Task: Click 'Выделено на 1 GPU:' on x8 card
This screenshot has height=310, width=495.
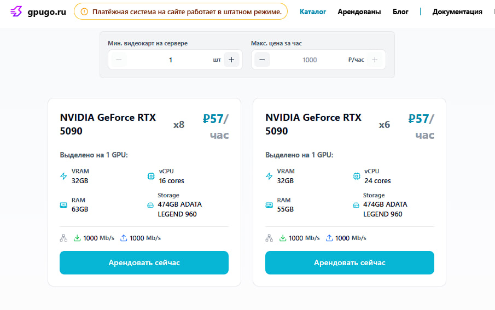Action: coord(94,155)
